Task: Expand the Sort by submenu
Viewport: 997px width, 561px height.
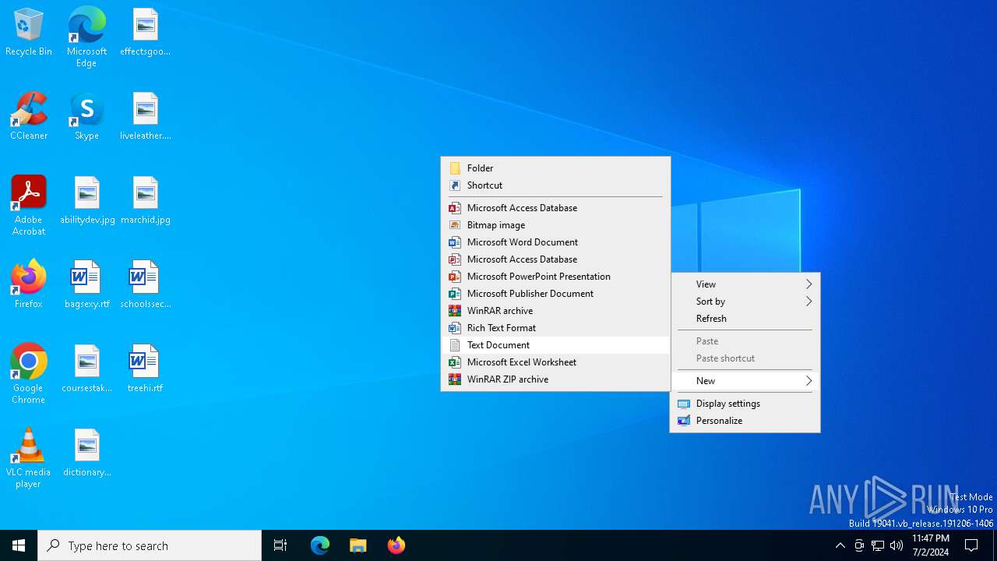Action: point(745,302)
